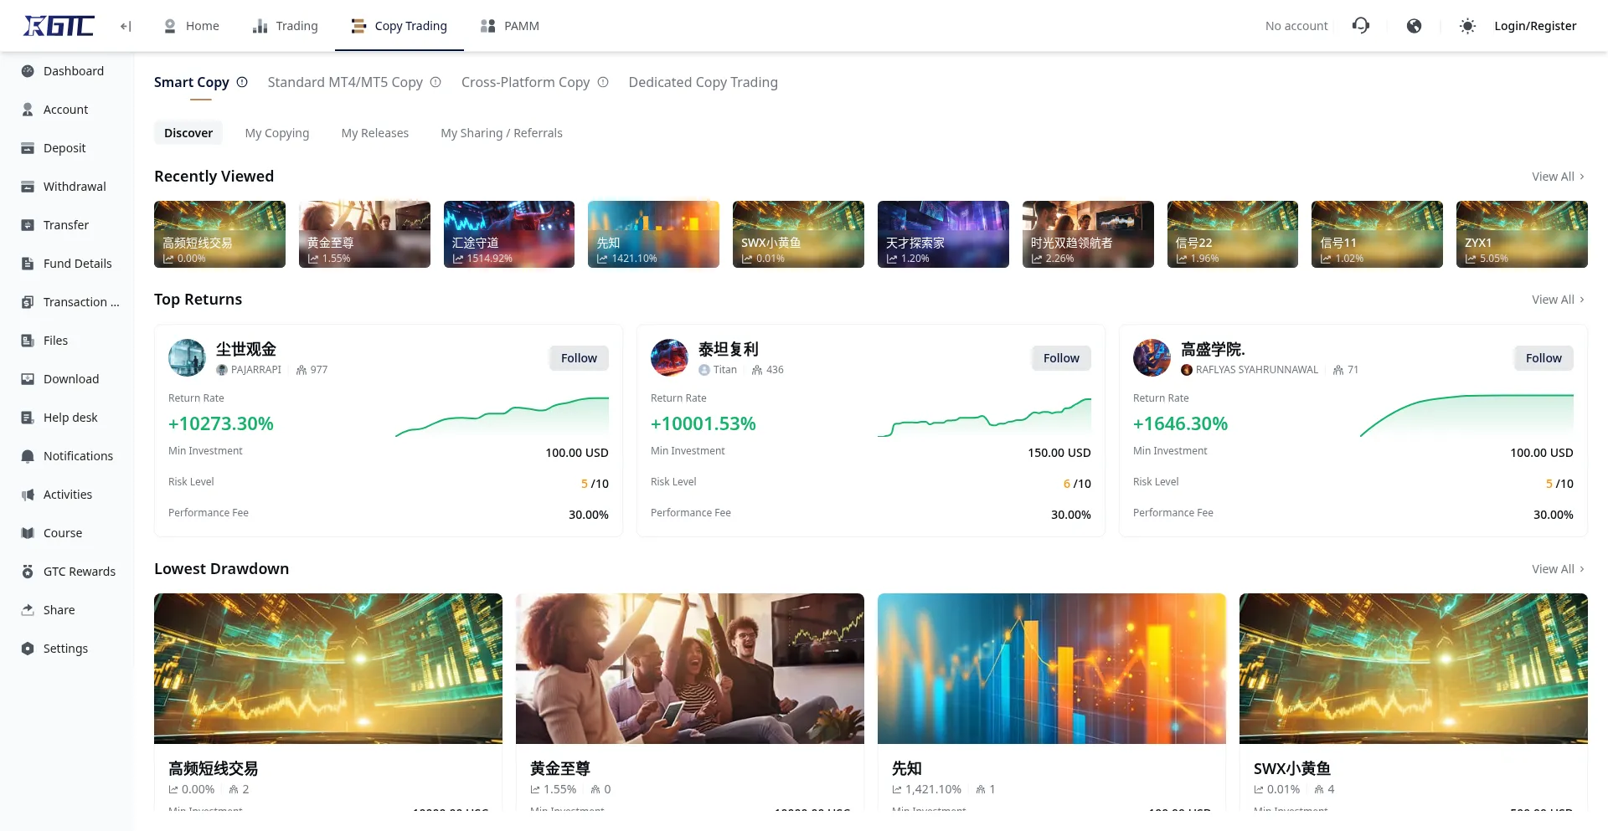Click the Transfer sidebar icon

(28, 225)
